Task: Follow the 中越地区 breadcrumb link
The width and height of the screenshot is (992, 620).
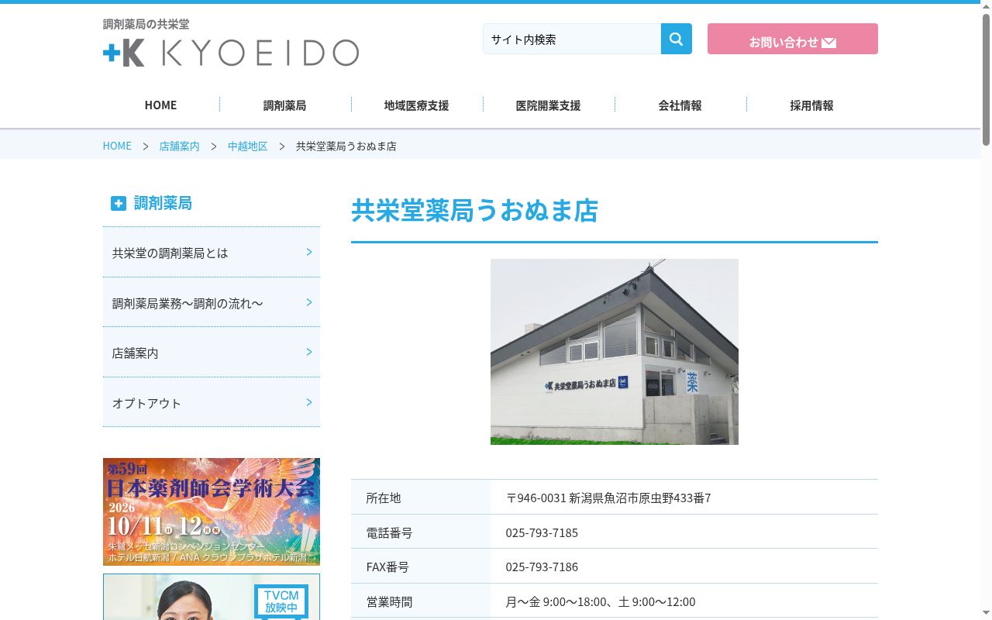Action: [x=247, y=146]
